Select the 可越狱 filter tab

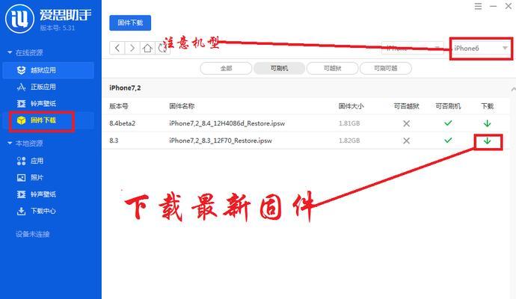(332, 69)
